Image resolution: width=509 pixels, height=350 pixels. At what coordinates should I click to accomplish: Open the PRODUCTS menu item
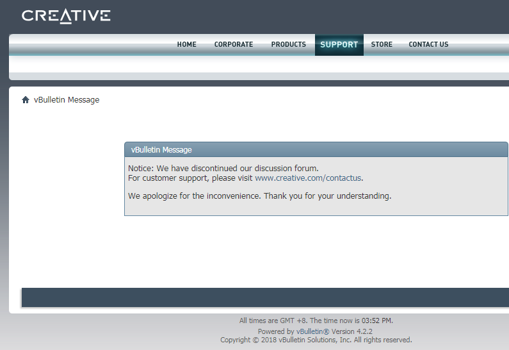tap(288, 45)
